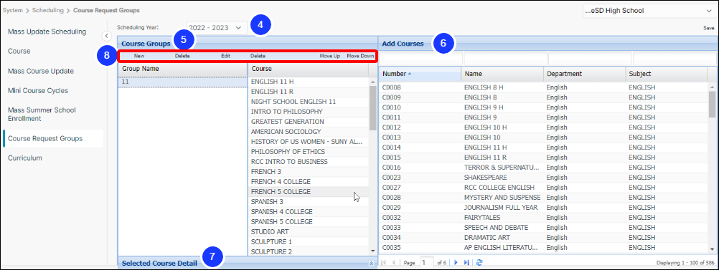Select AMERICAN SOCIOLOGY course

(x=308, y=131)
